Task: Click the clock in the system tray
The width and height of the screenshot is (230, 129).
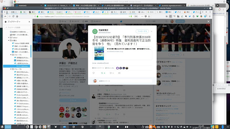Action: (201, 127)
